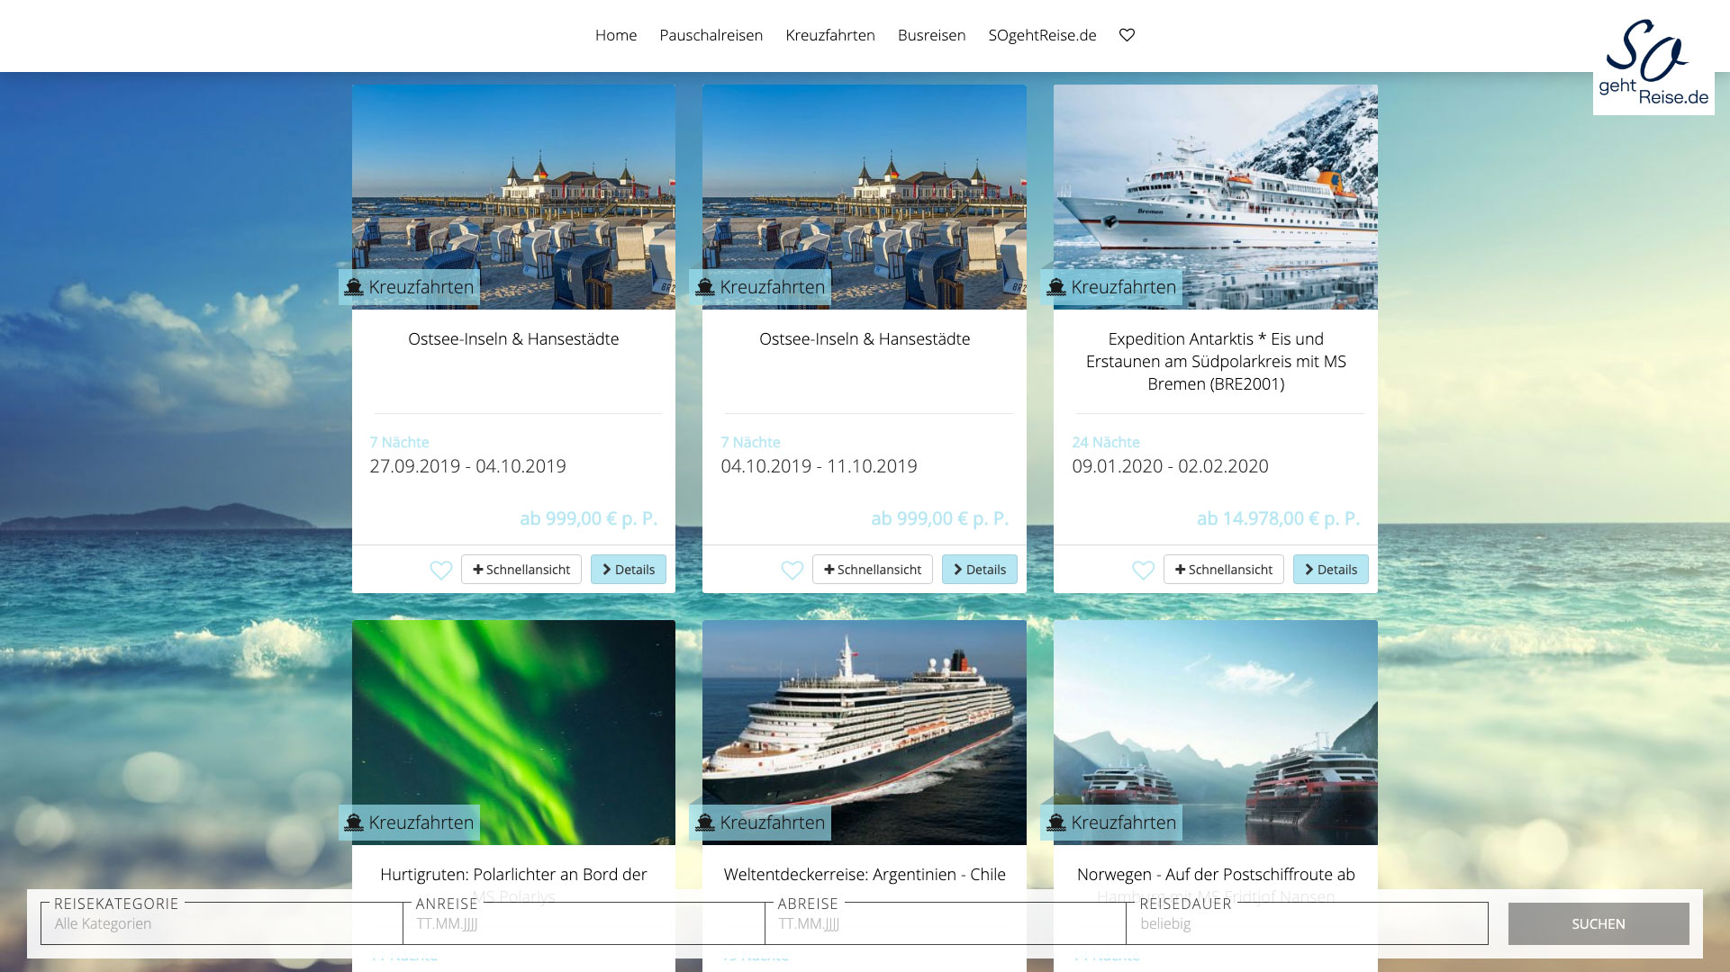This screenshot has height=972, width=1730.
Task: Open favorites heart icon in navigation bar
Action: (1127, 35)
